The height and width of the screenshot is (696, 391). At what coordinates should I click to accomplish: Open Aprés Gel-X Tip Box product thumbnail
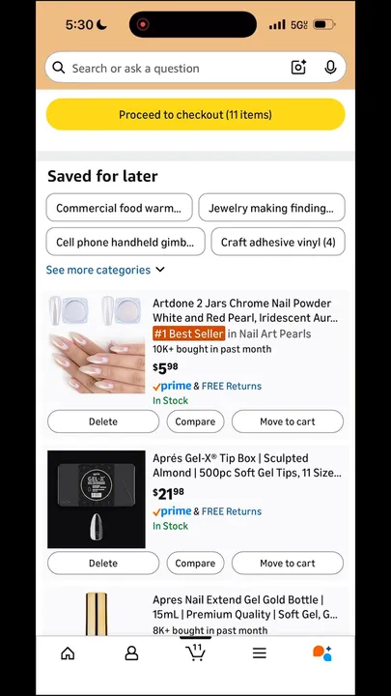97,499
